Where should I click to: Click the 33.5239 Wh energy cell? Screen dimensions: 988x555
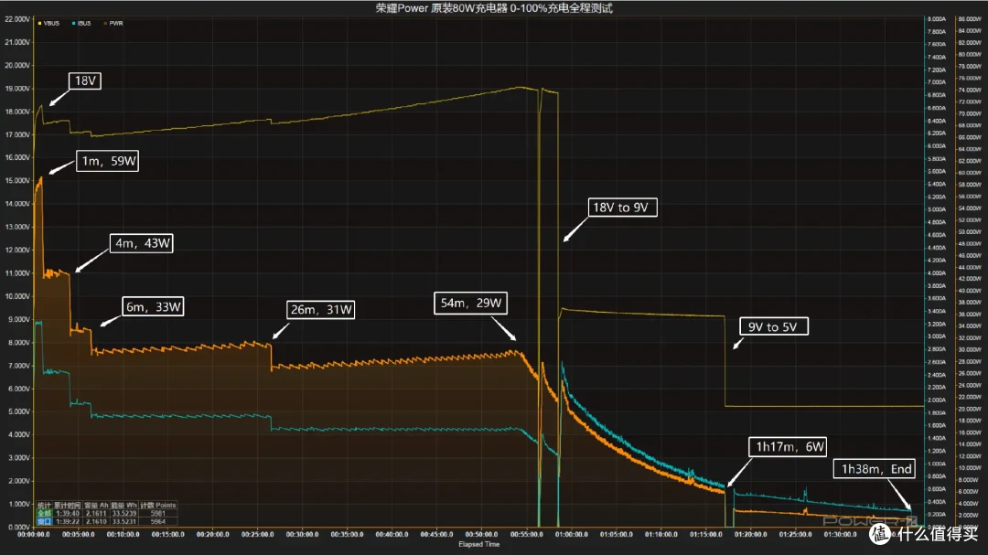coord(124,514)
